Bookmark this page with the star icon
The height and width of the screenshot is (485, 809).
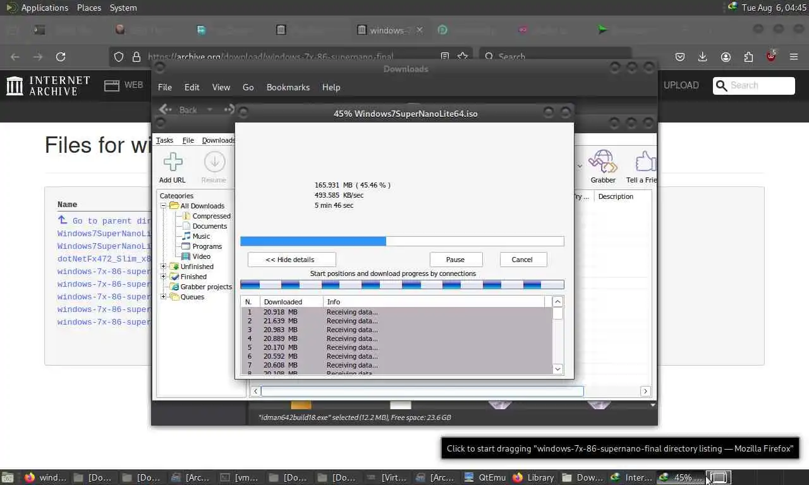[x=463, y=57]
